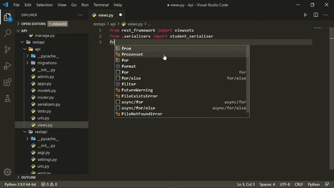Close the unsaved views.py tab dot
Image resolution: width=334 pixels, height=188 pixels.
click(x=121, y=15)
